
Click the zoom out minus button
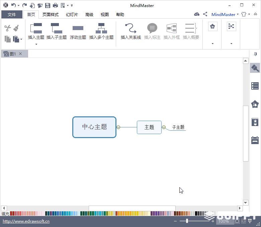(175, 221)
